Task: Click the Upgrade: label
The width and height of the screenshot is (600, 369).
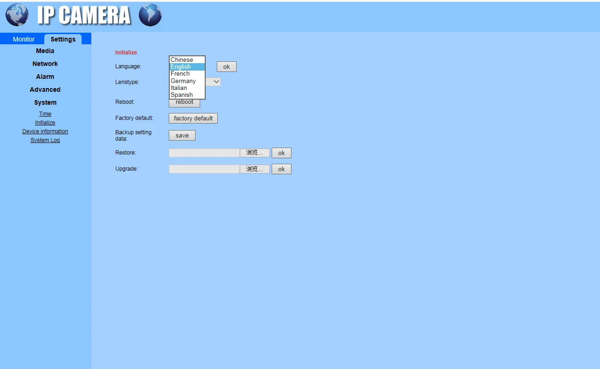Action: pyautogui.click(x=126, y=169)
